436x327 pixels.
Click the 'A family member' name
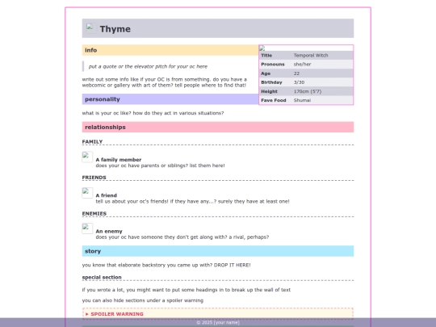119,160
